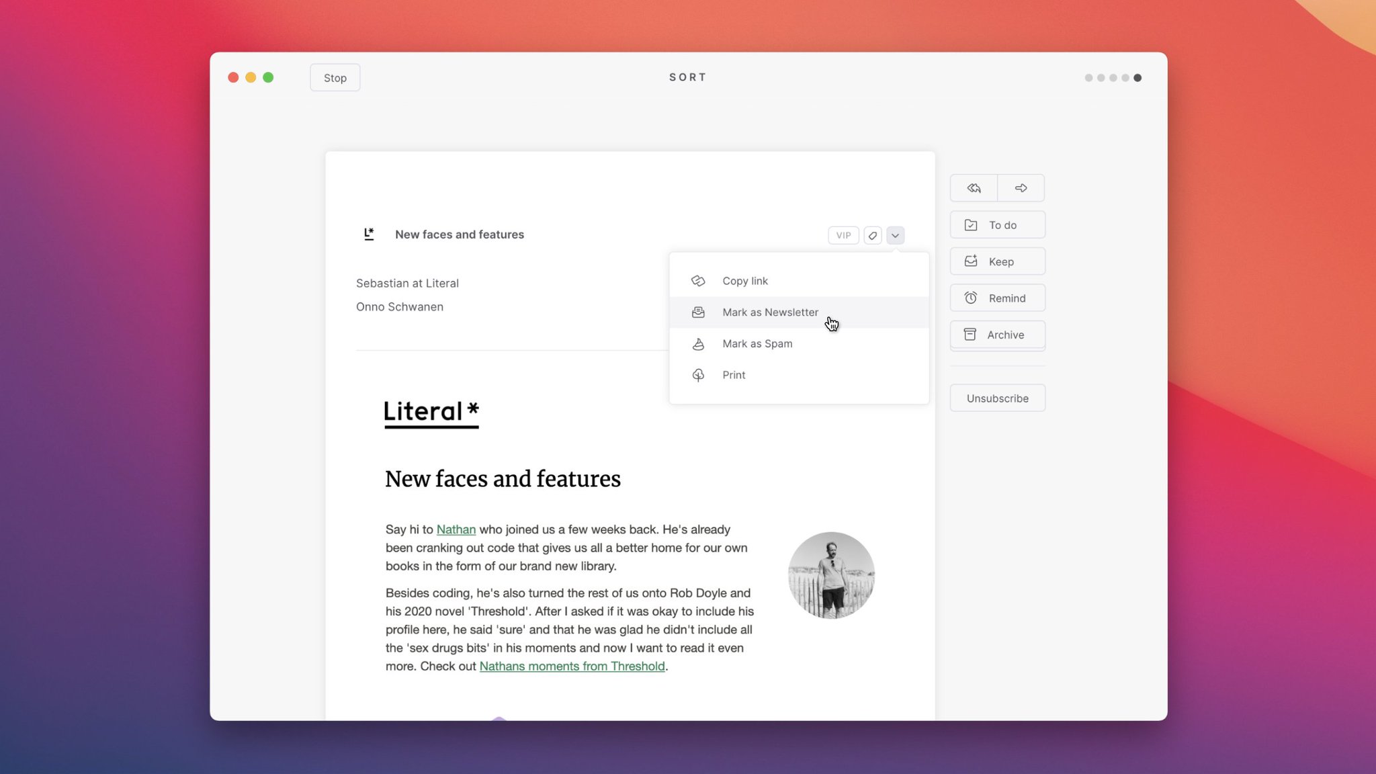Click the reply-all arrows icon
The width and height of the screenshot is (1376, 774).
point(974,188)
